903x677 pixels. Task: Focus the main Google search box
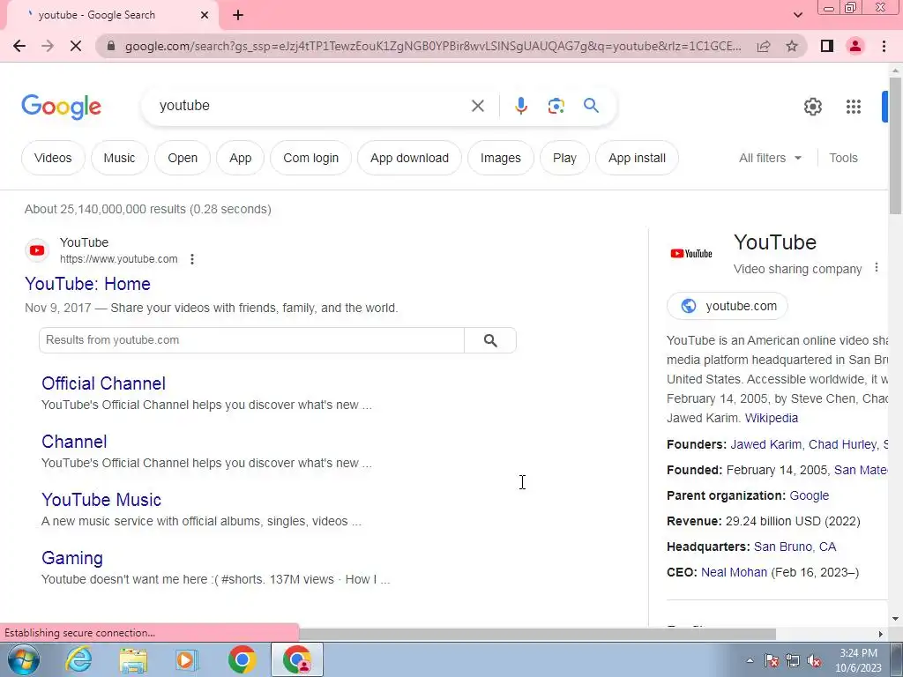311,106
